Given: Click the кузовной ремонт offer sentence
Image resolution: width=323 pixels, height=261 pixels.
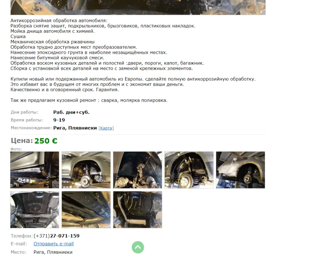Looking at the screenshot, I should 89,100.
